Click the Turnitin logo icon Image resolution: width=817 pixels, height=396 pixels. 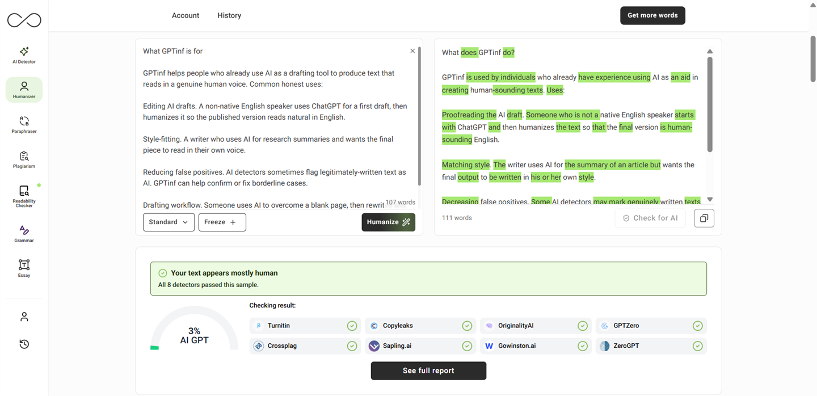[259, 326]
